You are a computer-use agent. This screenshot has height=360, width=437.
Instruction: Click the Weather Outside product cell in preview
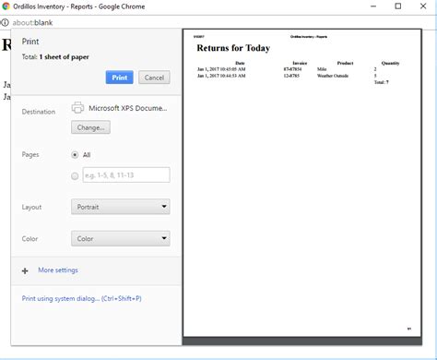[x=333, y=76]
